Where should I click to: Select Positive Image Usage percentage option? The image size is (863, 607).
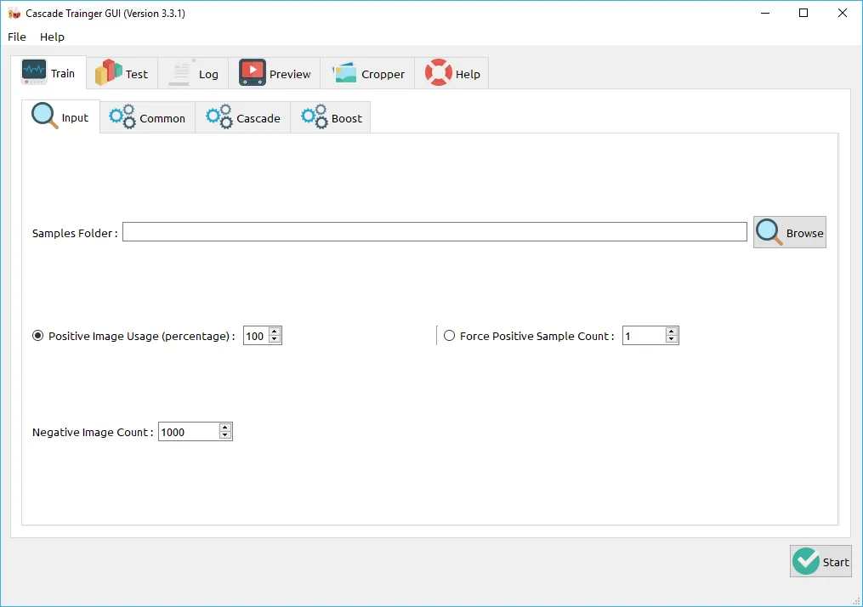click(x=38, y=336)
